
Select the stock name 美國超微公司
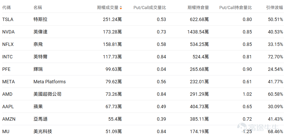click(47, 94)
